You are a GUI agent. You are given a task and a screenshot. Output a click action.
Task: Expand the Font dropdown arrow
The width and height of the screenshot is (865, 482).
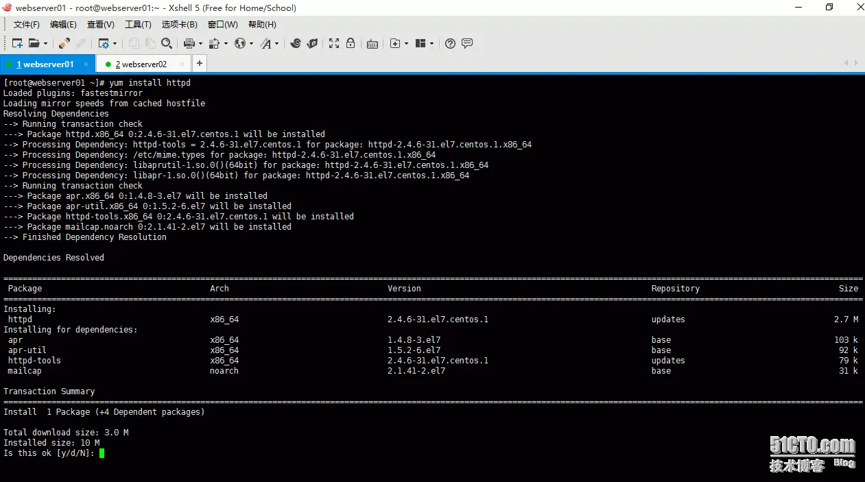277,43
